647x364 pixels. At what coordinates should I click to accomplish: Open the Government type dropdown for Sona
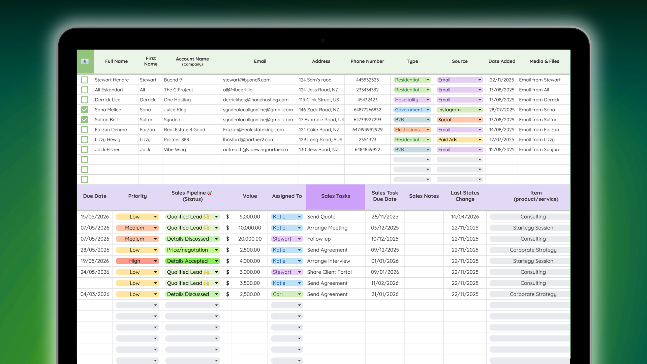412,110
